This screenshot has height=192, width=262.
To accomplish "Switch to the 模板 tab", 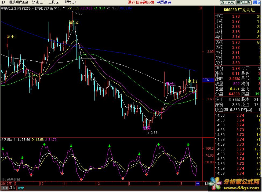I will point(13,188).
